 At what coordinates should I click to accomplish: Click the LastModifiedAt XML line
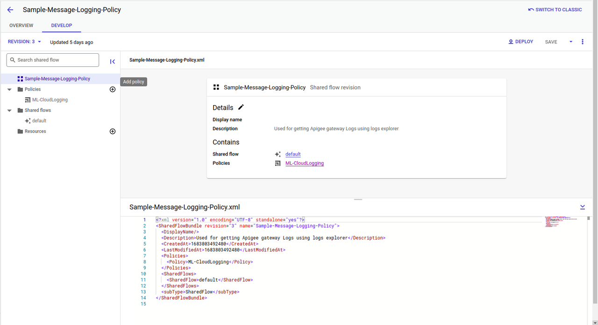[x=223, y=250]
